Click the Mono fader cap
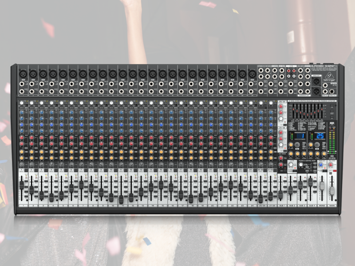355x266 pixels. tap(322, 186)
